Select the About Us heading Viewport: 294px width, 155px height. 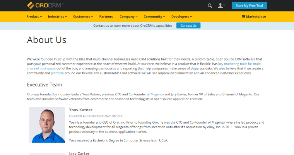point(47,40)
